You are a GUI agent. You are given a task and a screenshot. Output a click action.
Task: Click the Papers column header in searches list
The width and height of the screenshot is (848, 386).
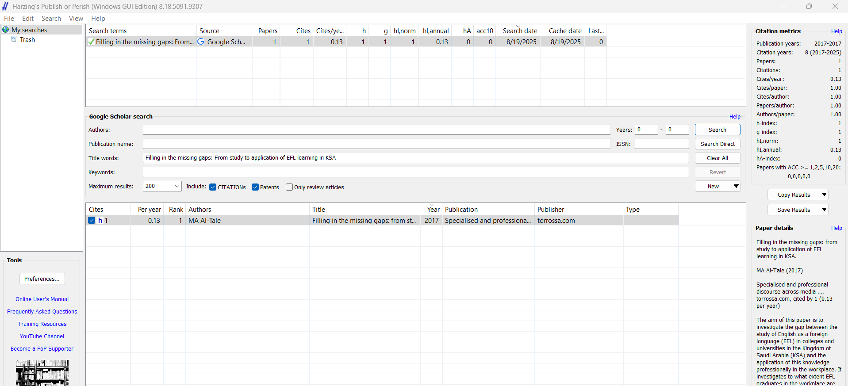click(266, 31)
